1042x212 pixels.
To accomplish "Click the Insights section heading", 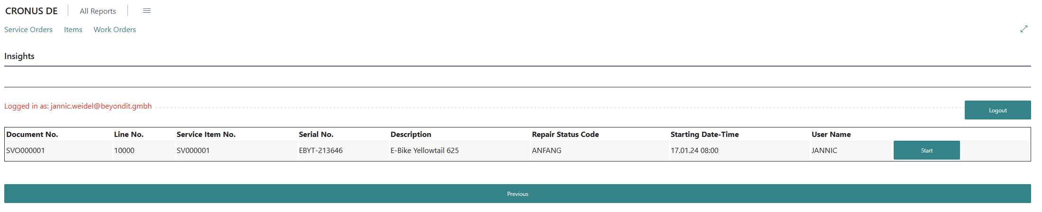I will 19,56.
